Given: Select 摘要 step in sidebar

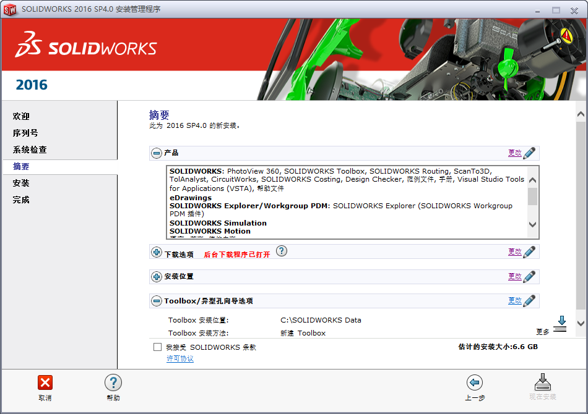Looking at the screenshot, I should (x=21, y=167).
